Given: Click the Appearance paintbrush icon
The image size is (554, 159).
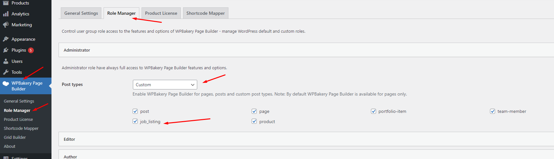Looking at the screenshot, I should pos(6,39).
